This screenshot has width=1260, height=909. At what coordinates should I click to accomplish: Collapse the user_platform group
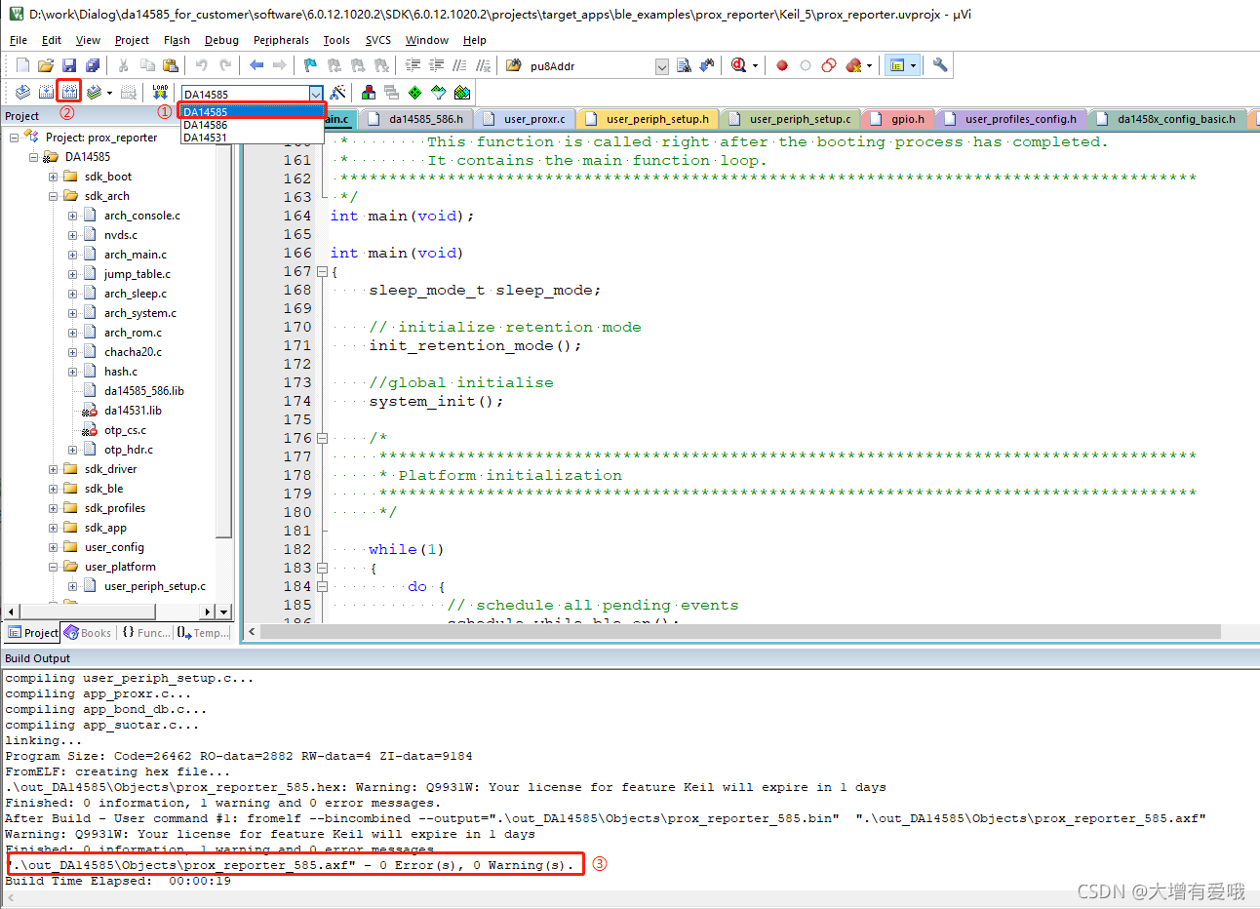click(x=53, y=567)
